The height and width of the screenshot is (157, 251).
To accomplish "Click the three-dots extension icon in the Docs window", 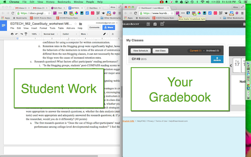I will click(60, 13).
